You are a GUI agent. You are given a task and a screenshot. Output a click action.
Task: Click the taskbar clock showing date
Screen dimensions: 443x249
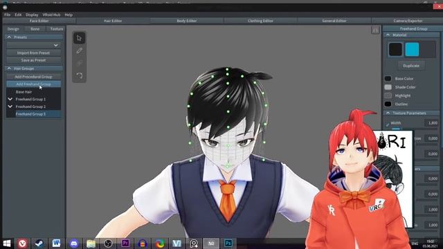[431, 243]
